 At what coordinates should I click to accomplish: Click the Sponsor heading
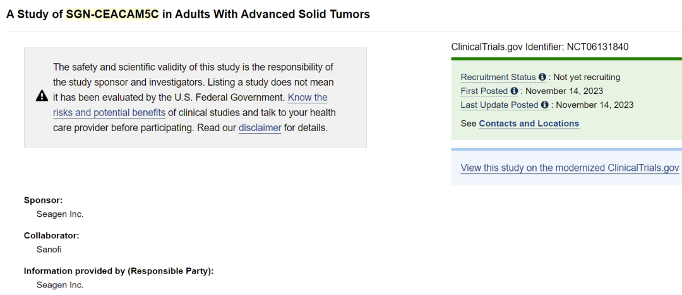pyautogui.click(x=43, y=200)
